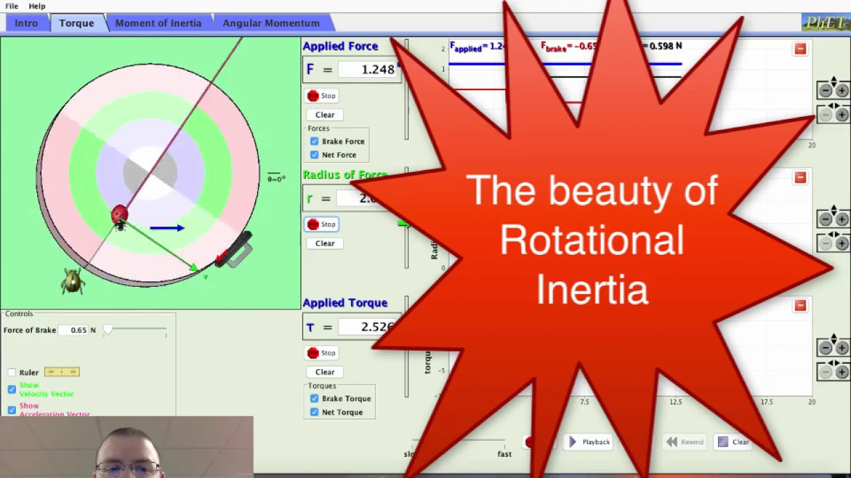The height and width of the screenshot is (478, 851).
Task: Zoom in horizontally on the torque graph
Action: [x=842, y=372]
